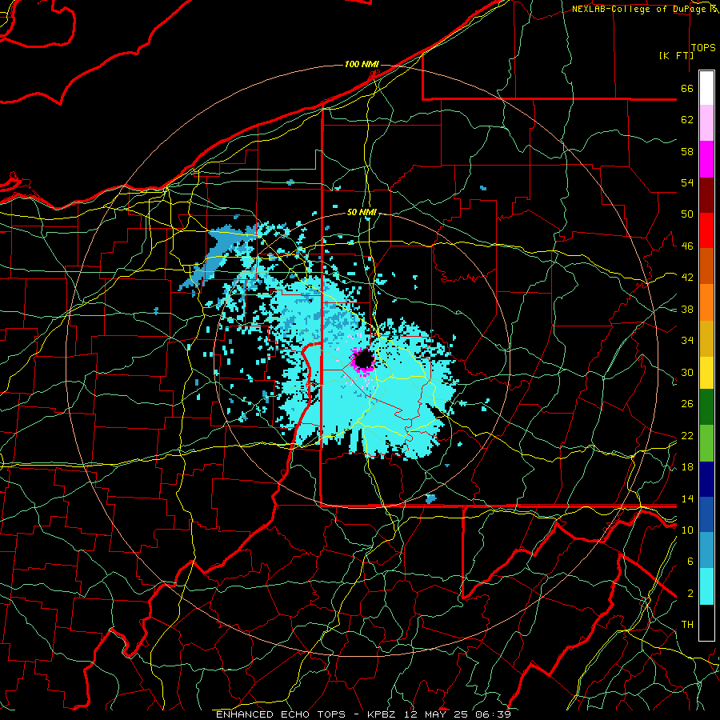Click the 18 value on the legend
Screen dimensions: 720x720
click(x=687, y=467)
